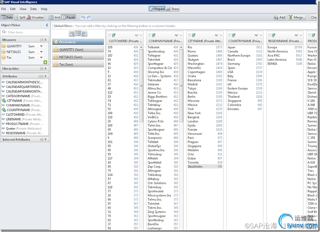The height and width of the screenshot is (232, 320).
Task: Click COUNTRYNAME column filter funnel icon
Action: (229, 35)
